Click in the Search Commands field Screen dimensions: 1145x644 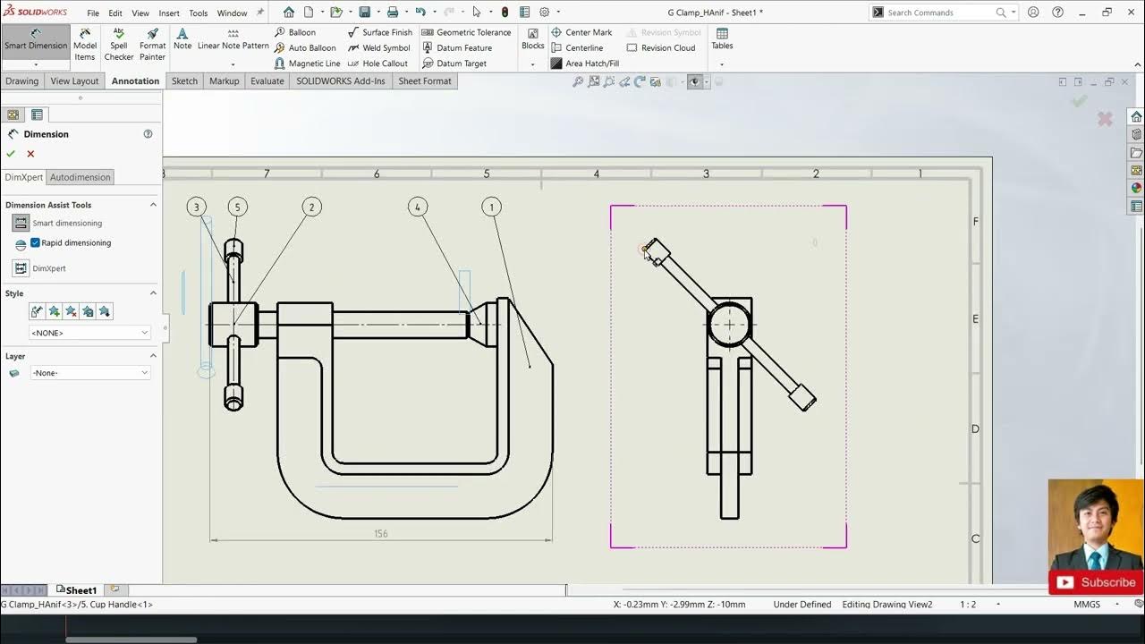tap(939, 13)
